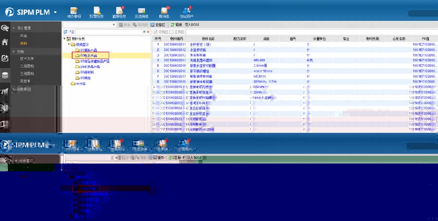Select the 产品 nav item
The height and width of the screenshot is (221, 438).
[23, 36]
